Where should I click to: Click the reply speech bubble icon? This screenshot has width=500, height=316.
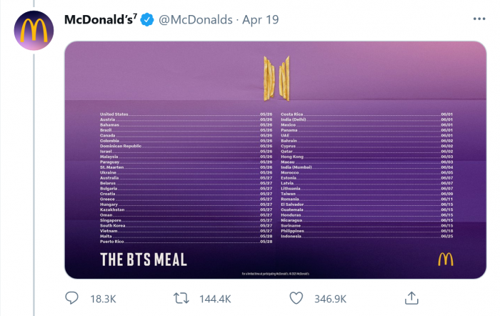[71, 297]
